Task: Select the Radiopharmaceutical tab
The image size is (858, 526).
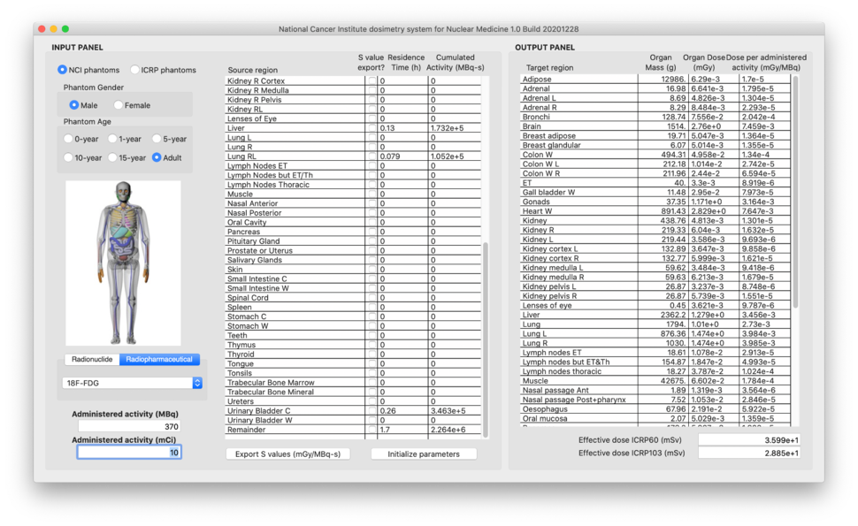Action: coord(160,360)
